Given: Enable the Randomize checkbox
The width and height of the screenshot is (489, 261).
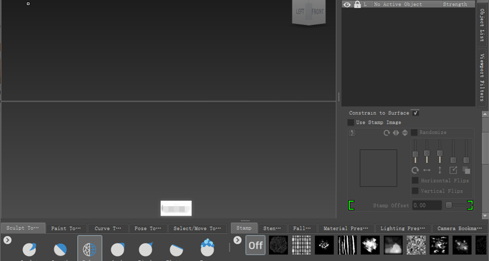Looking at the screenshot, I should tap(414, 132).
